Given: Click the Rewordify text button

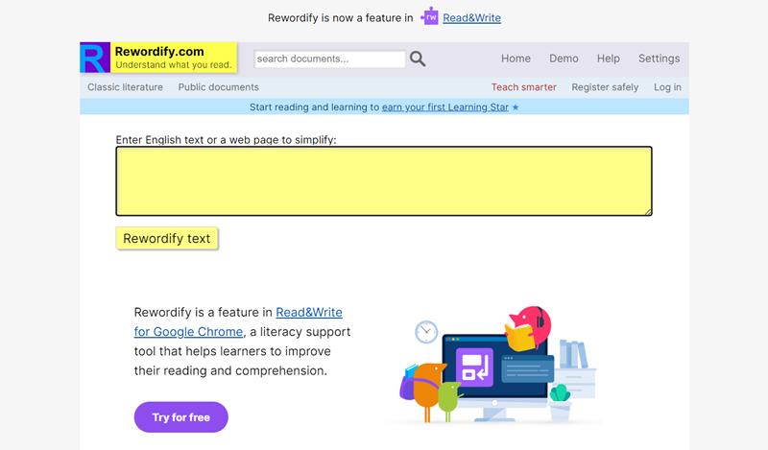Looking at the screenshot, I should [166, 239].
